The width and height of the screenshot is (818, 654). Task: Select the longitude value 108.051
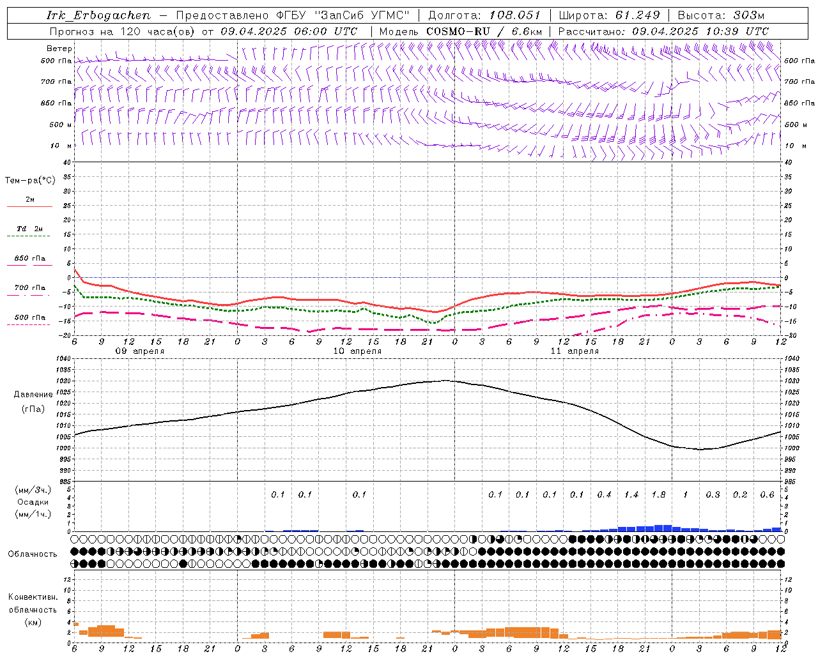point(515,15)
